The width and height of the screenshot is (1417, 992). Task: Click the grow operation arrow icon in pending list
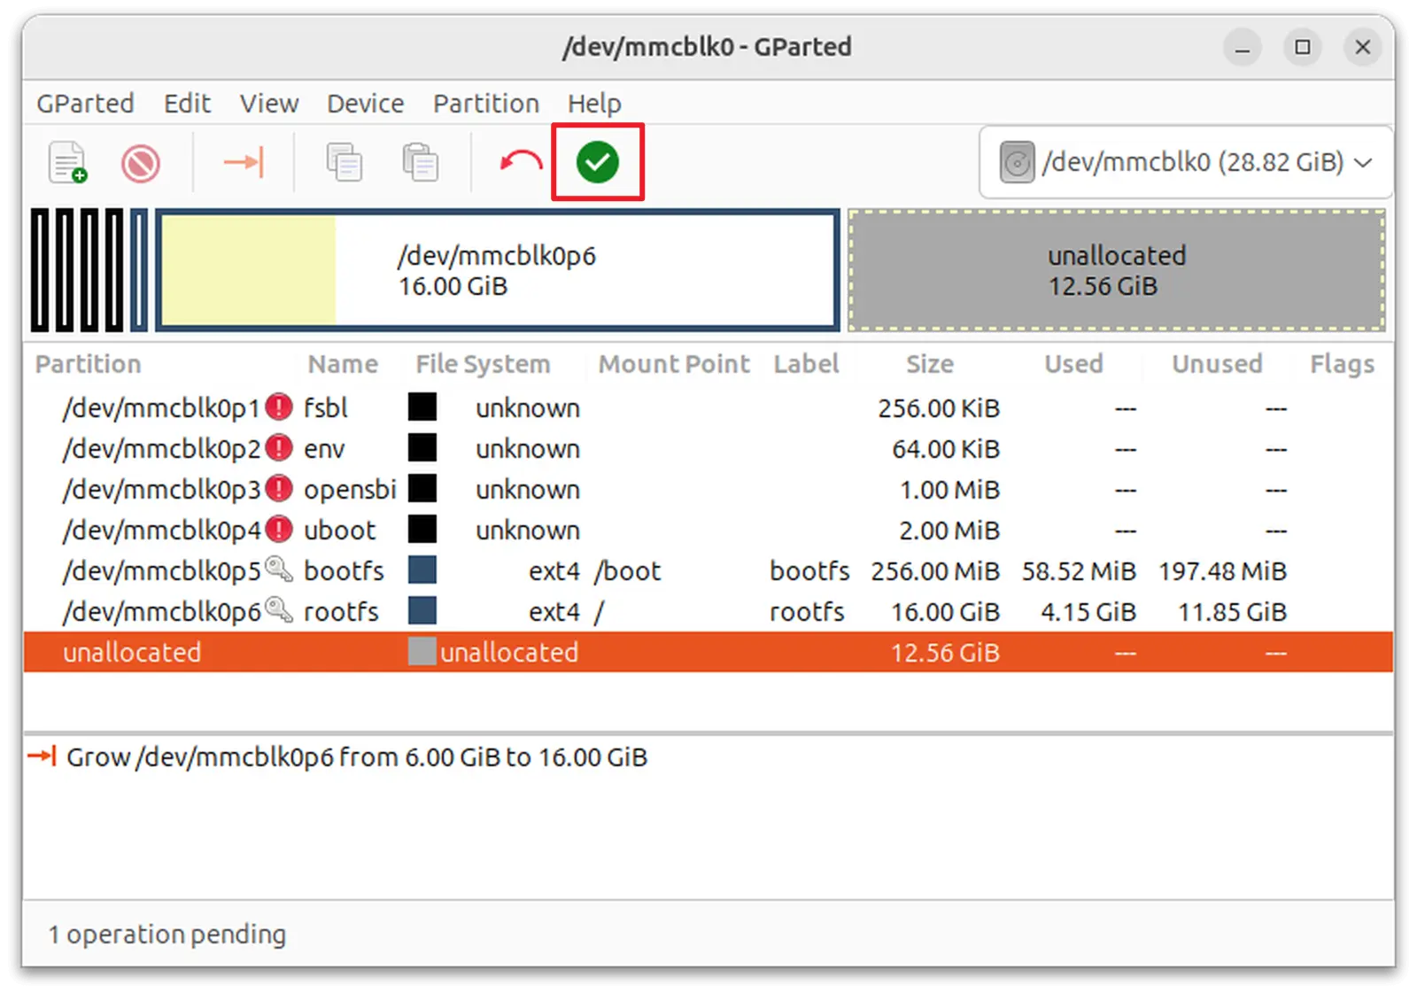[42, 756]
